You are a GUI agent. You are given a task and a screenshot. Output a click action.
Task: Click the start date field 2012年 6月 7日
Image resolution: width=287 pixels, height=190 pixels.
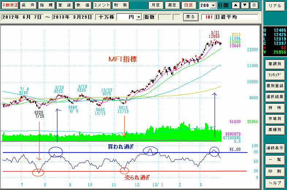point(23,17)
